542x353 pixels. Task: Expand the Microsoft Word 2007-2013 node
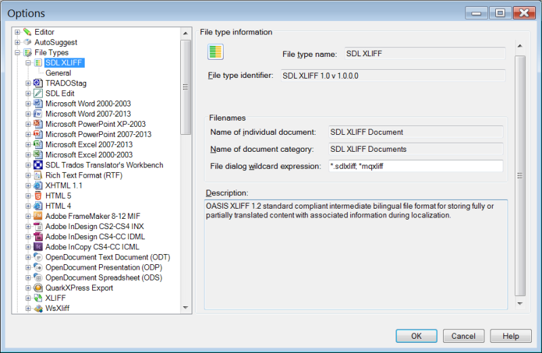28,114
